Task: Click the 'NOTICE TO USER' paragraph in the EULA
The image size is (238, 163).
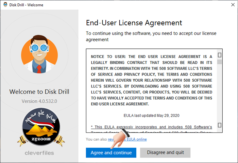Action: pyautogui.click(x=152, y=80)
